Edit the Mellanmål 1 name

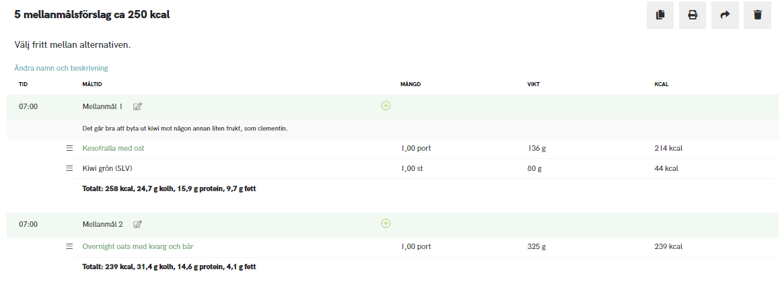(x=138, y=106)
